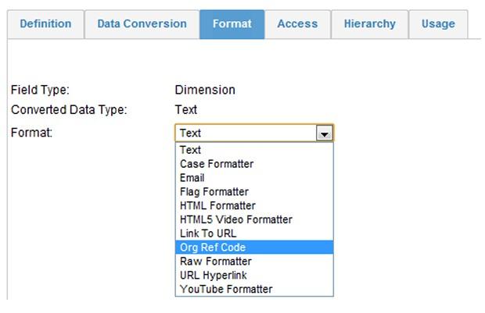Click the Dimension field type value
The height and width of the screenshot is (313, 485).
click(205, 90)
